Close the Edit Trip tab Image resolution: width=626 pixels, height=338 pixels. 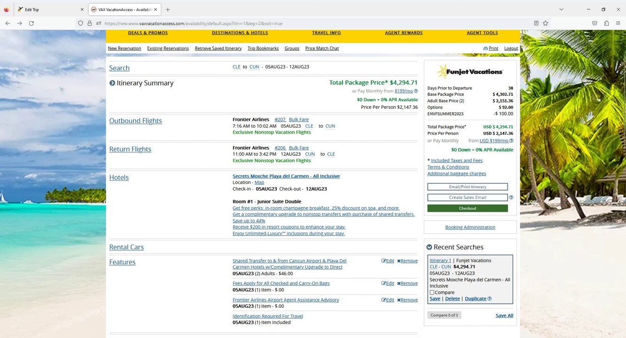coord(82,9)
